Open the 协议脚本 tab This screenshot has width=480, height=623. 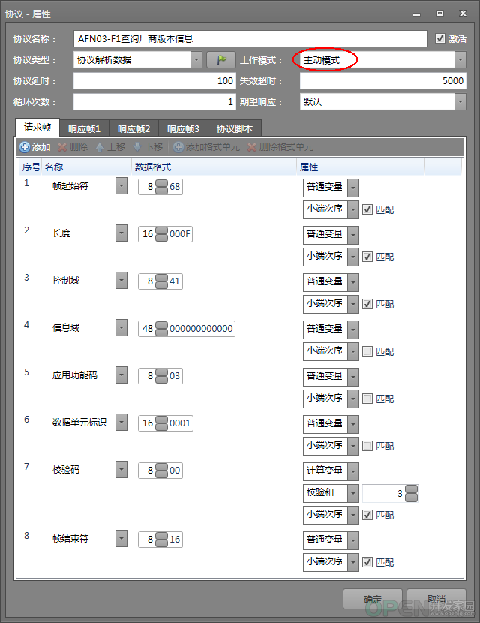tap(235, 129)
